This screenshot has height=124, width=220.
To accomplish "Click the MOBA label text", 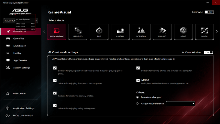I will (x=145, y=80).
